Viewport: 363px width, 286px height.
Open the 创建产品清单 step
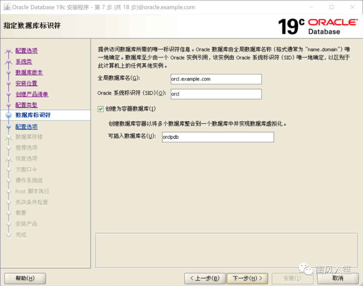32,94
